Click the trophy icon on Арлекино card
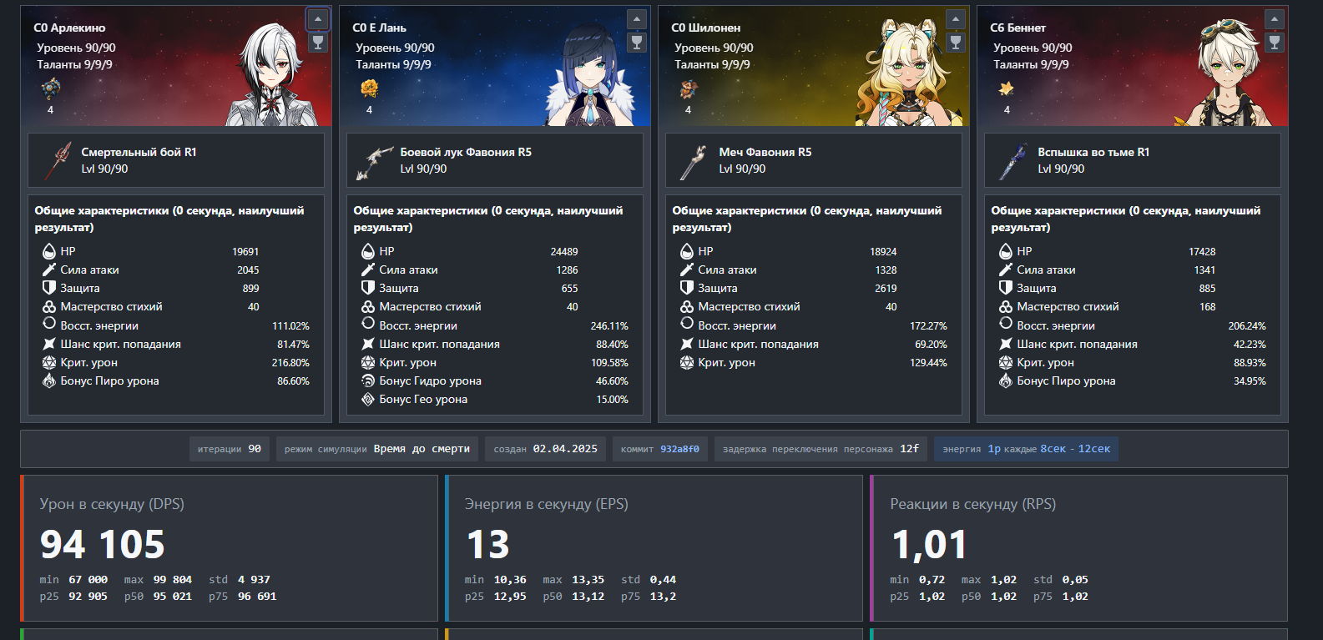This screenshot has height=640, width=1323. [x=318, y=42]
